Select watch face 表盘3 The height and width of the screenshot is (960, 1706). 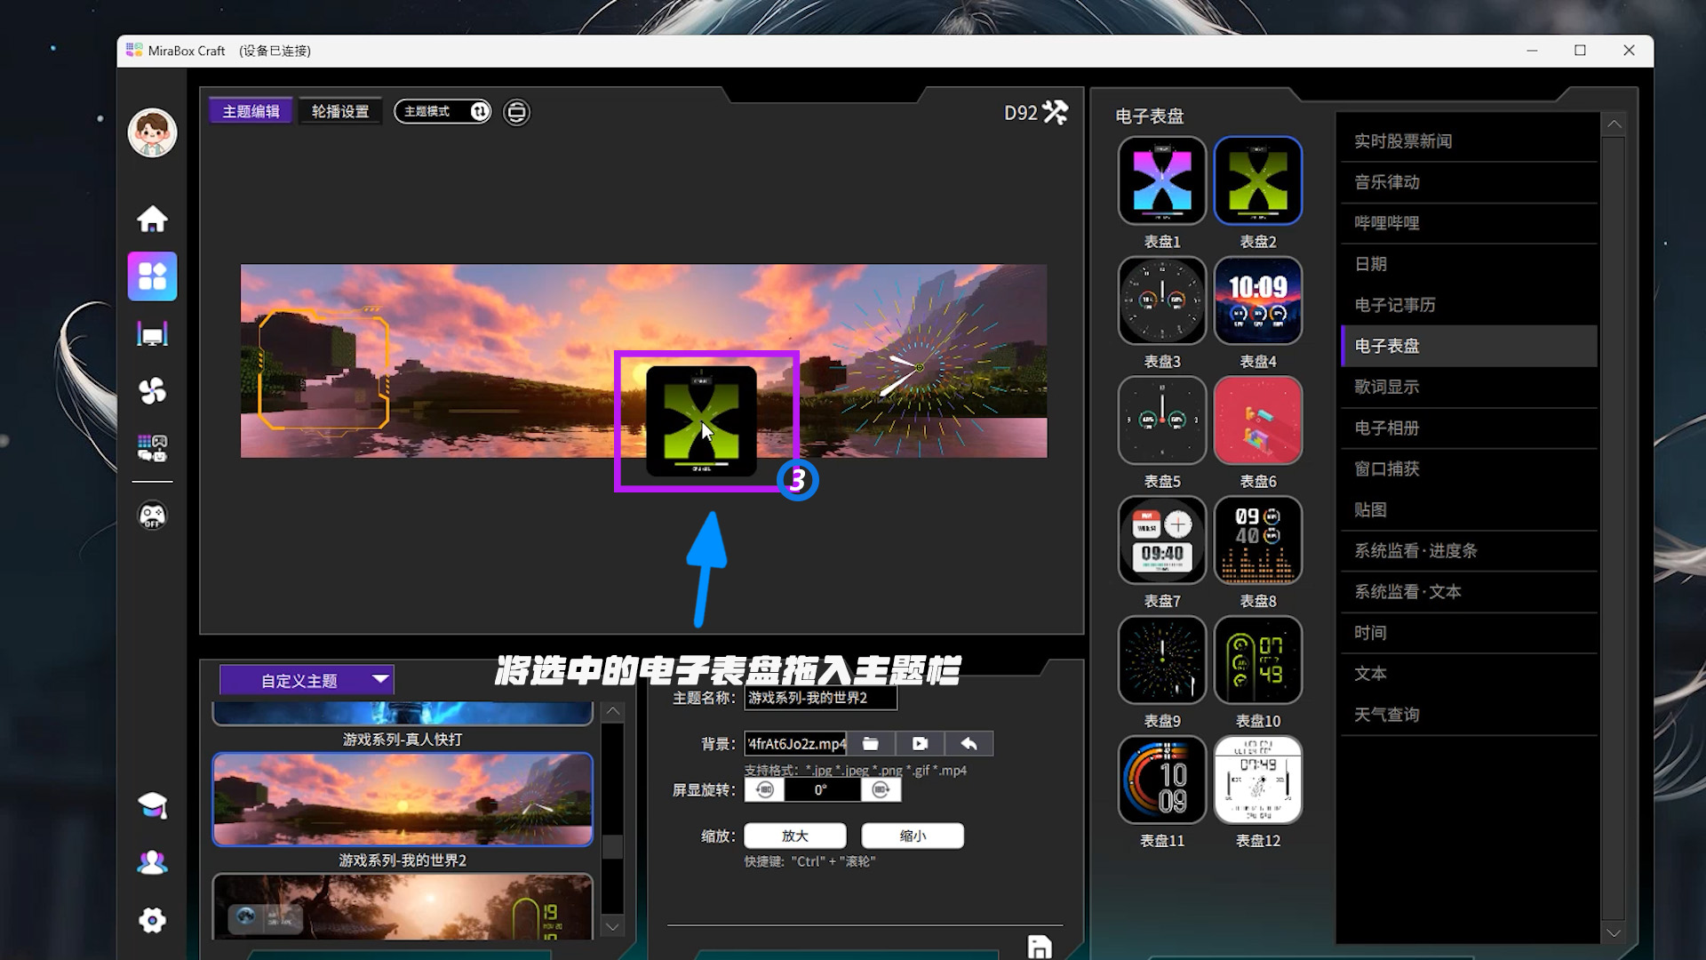[x=1162, y=300]
